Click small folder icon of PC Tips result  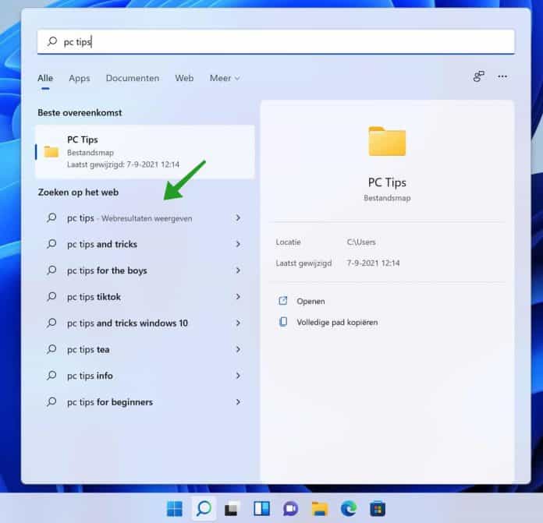51,151
